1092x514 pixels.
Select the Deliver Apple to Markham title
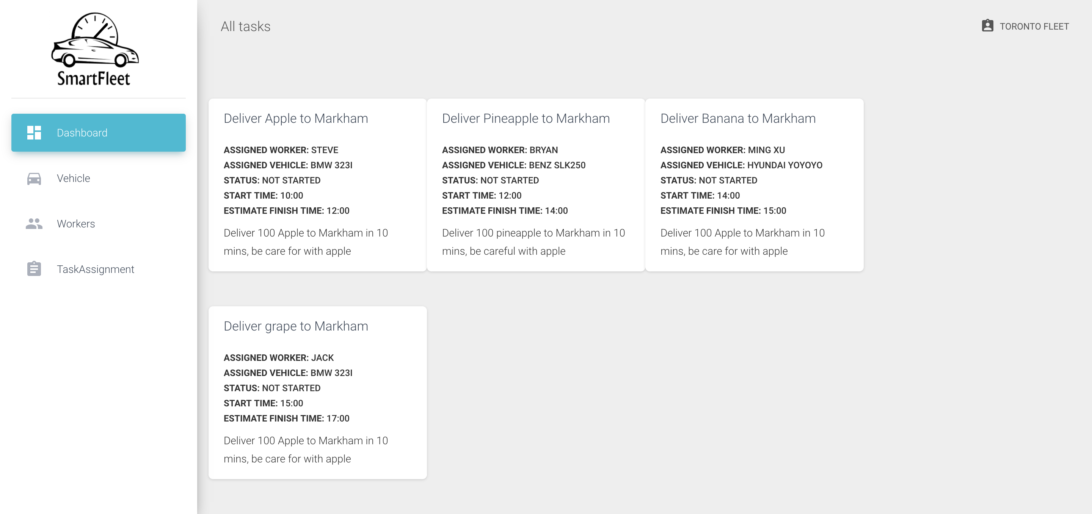(x=295, y=118)
